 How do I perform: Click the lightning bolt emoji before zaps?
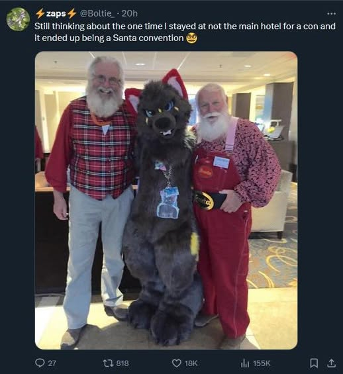[x=40, y=14]
